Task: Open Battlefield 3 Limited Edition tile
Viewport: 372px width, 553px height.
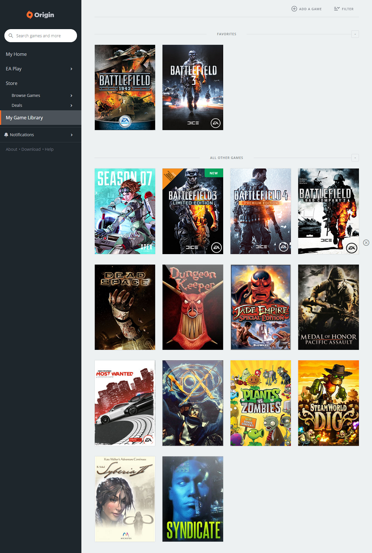Action: [193, 211]
